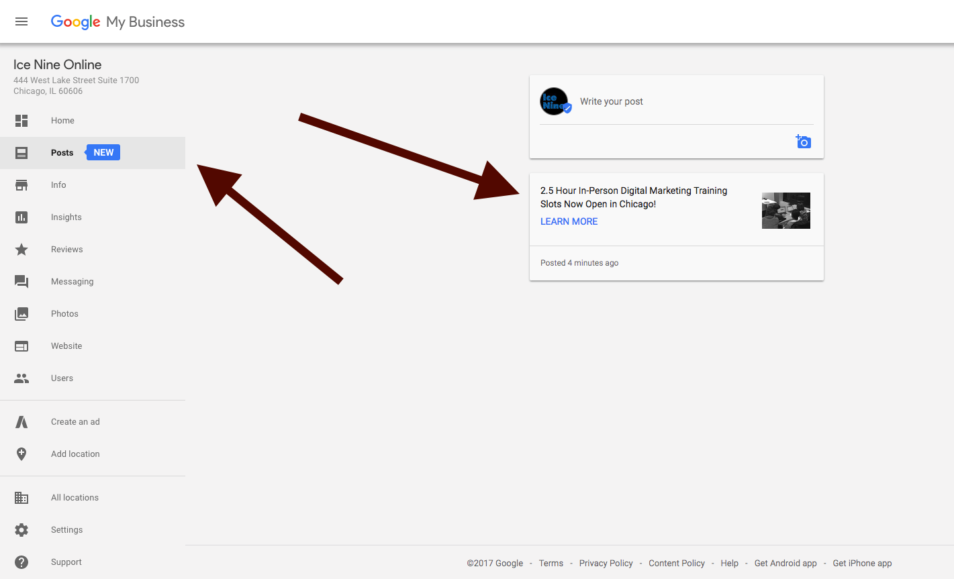Image resolution: width=954 pixels, height=579 pixels.
Task: Click the NEW badge beside Posts
Action: pos(103,153)
